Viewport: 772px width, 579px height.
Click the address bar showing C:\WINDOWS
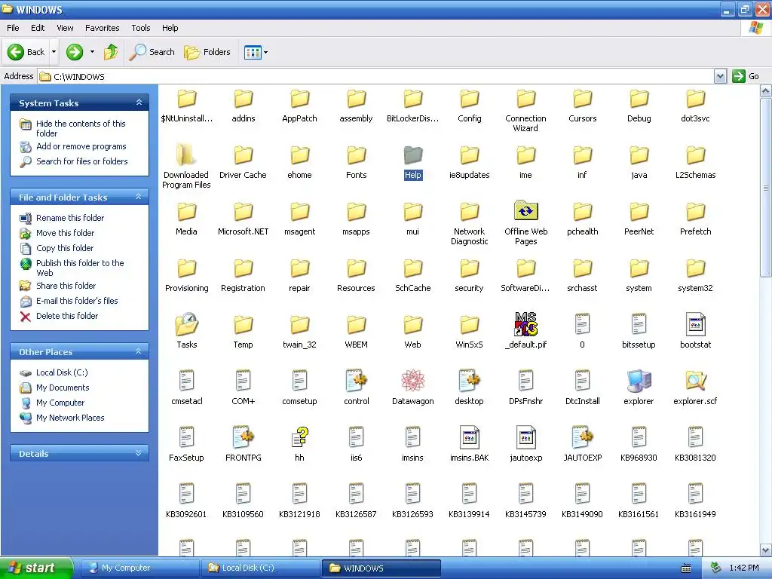point(377,76)
